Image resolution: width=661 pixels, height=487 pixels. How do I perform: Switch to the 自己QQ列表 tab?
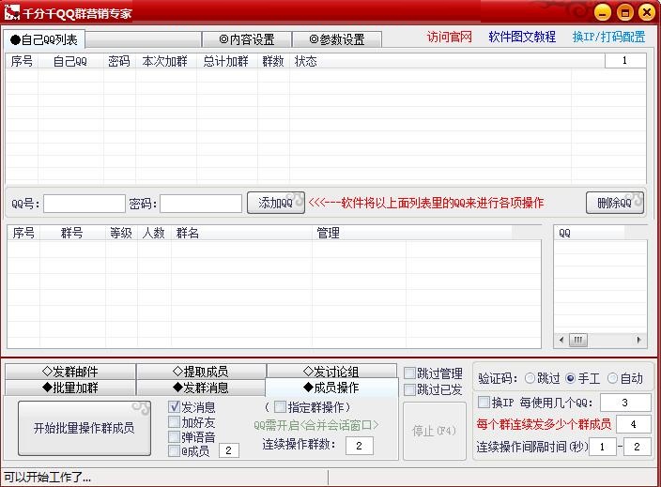(44, 39)
